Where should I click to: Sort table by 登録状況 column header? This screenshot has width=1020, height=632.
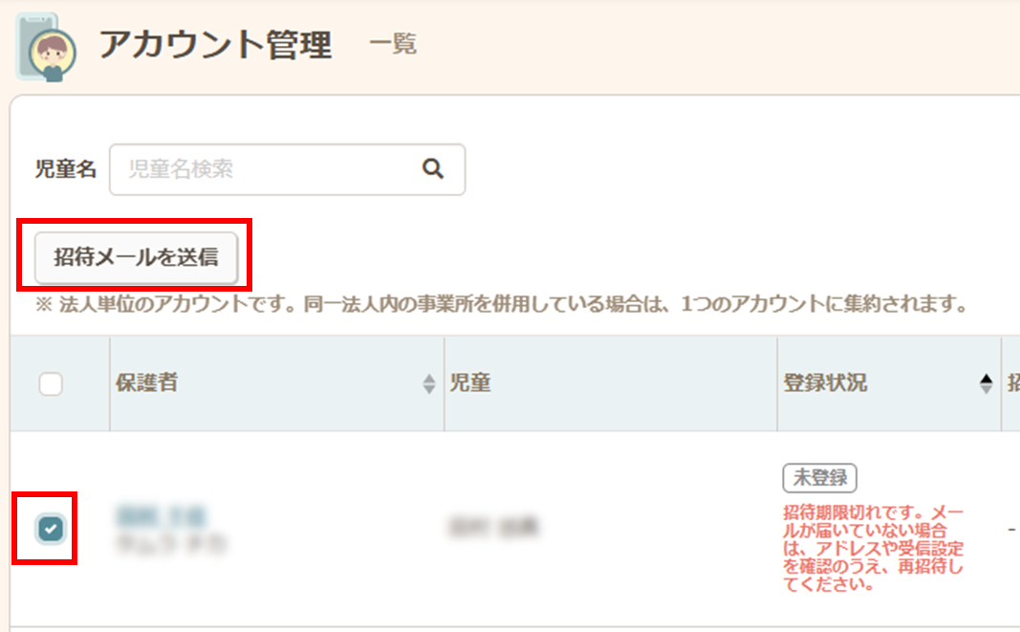coord(825,383)
